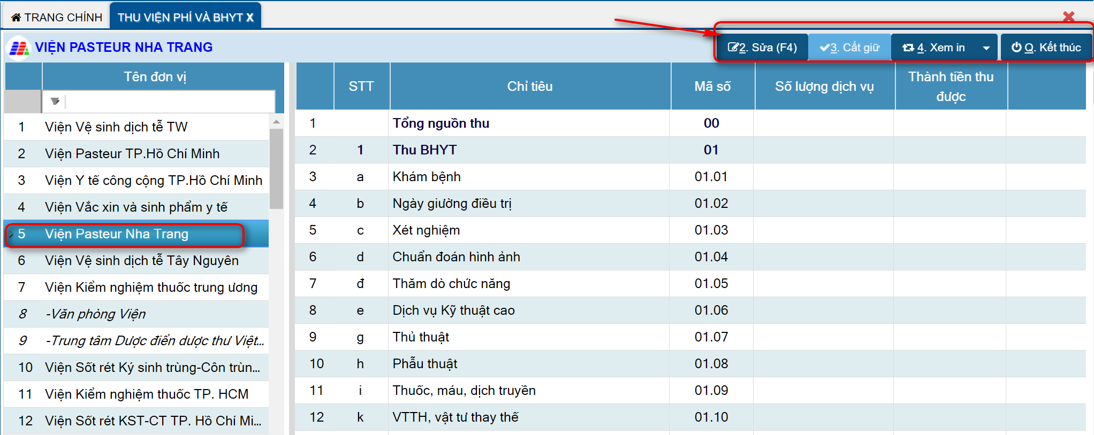Expand the Xem in dropdown arrow
1094x435 pixels.
tap(986, 48)
